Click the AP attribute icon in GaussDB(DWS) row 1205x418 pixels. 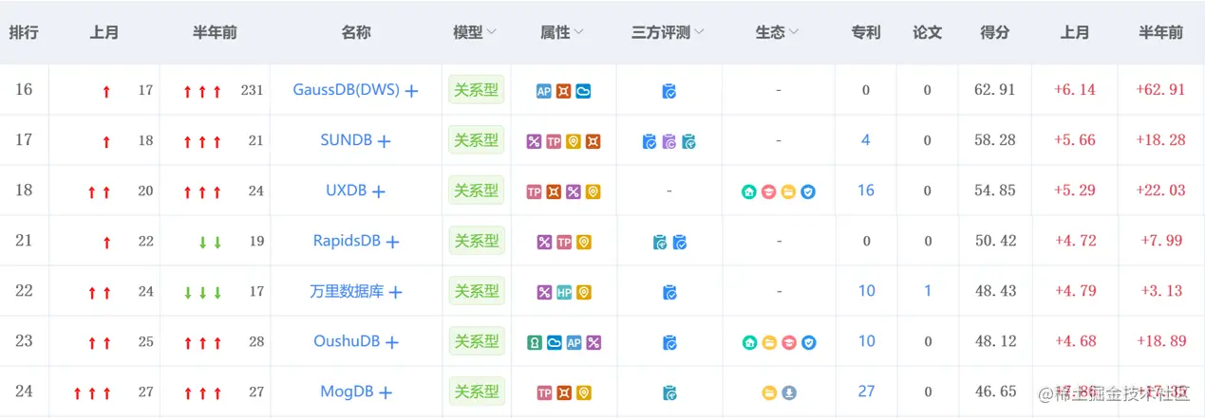click(544, 91)
